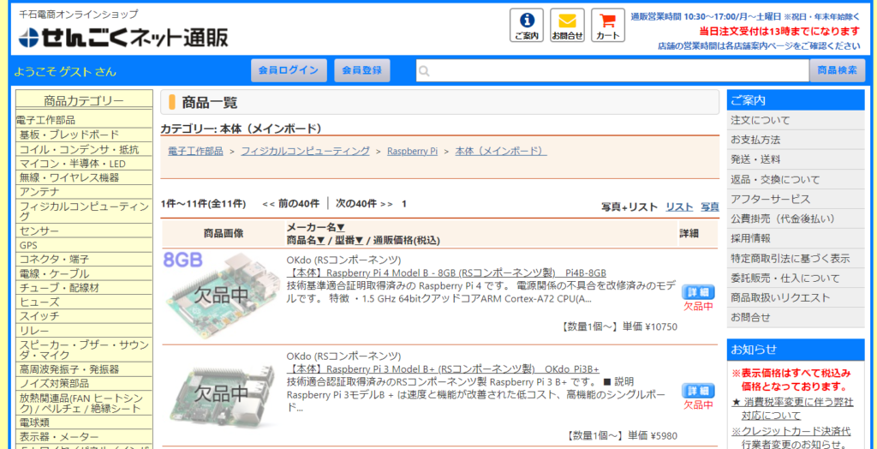The width and height of the screenshot is (877, 449).
Task: Click the magnifier icon in search box
Action: (x=425, y=71)
